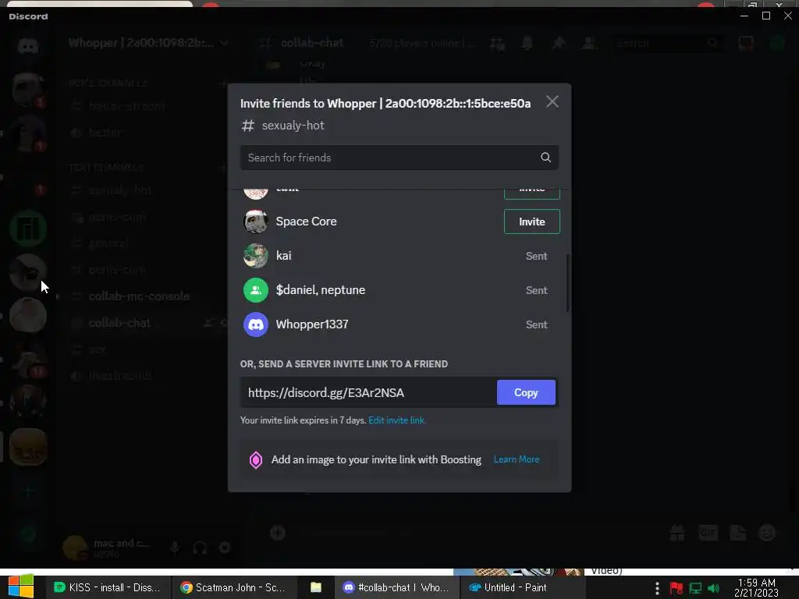799x599 pixels.
Task: Expand the Whopper server name dropdown
Action: 224,44
